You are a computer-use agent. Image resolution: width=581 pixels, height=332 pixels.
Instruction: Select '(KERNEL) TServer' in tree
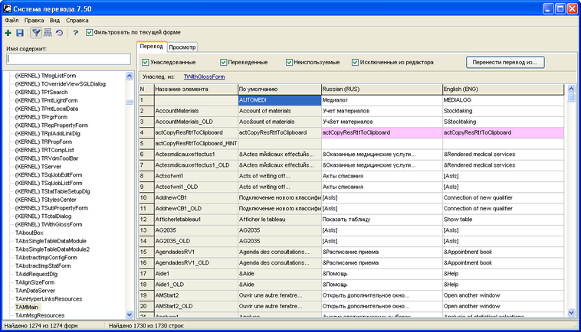click(38, 167)
